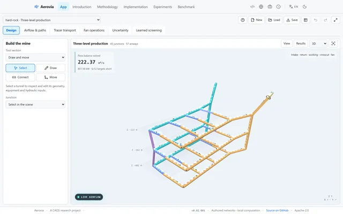Open the 3D view mode dropdown
The width and height of the screenshot is (343, 214).
(318, 43)
